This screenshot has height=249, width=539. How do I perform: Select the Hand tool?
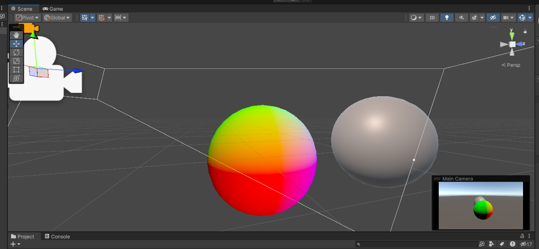point(16,35)
